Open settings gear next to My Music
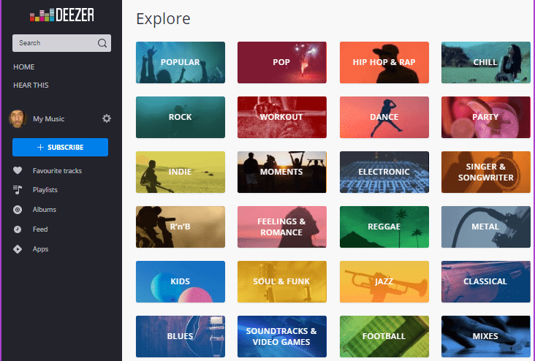Viewport: 535px width, 361px height. pos(107,118)
